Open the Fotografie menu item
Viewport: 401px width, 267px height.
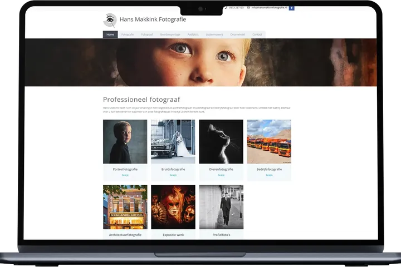click(x=128, y=34)
